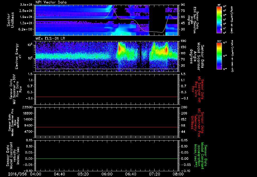Click the "DEF" color bar heading
Screen dimensions: 257x177
219,41
